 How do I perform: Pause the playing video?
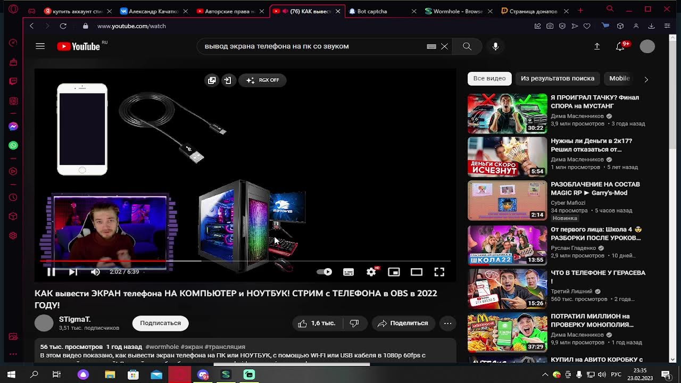(x=51, y=272)
